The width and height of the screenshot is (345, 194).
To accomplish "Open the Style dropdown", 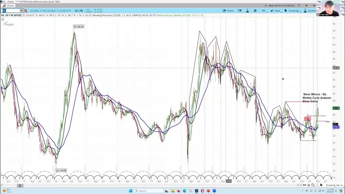I will pyautogui.click(x=275, y=11).
